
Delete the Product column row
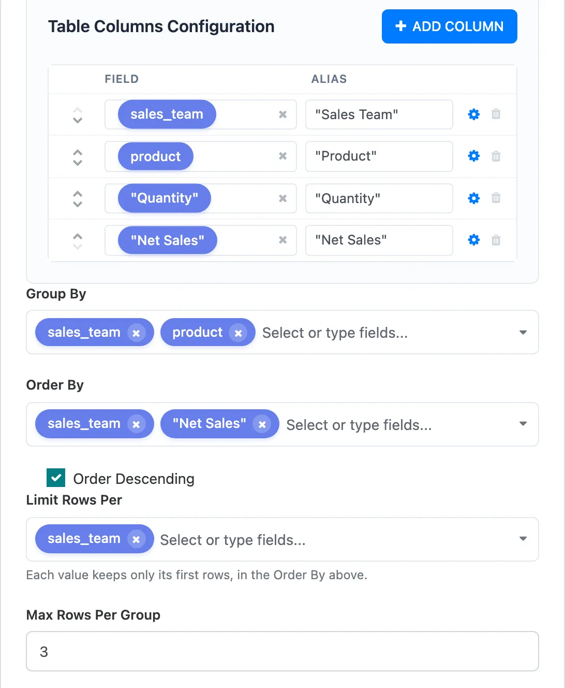pyautogui.click(x=496, y=156)
